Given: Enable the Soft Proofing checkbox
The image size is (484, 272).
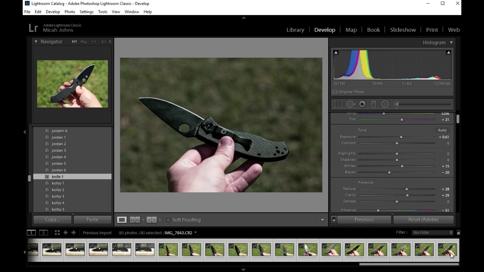Looking at the screenshot, I should coord(168,220).
